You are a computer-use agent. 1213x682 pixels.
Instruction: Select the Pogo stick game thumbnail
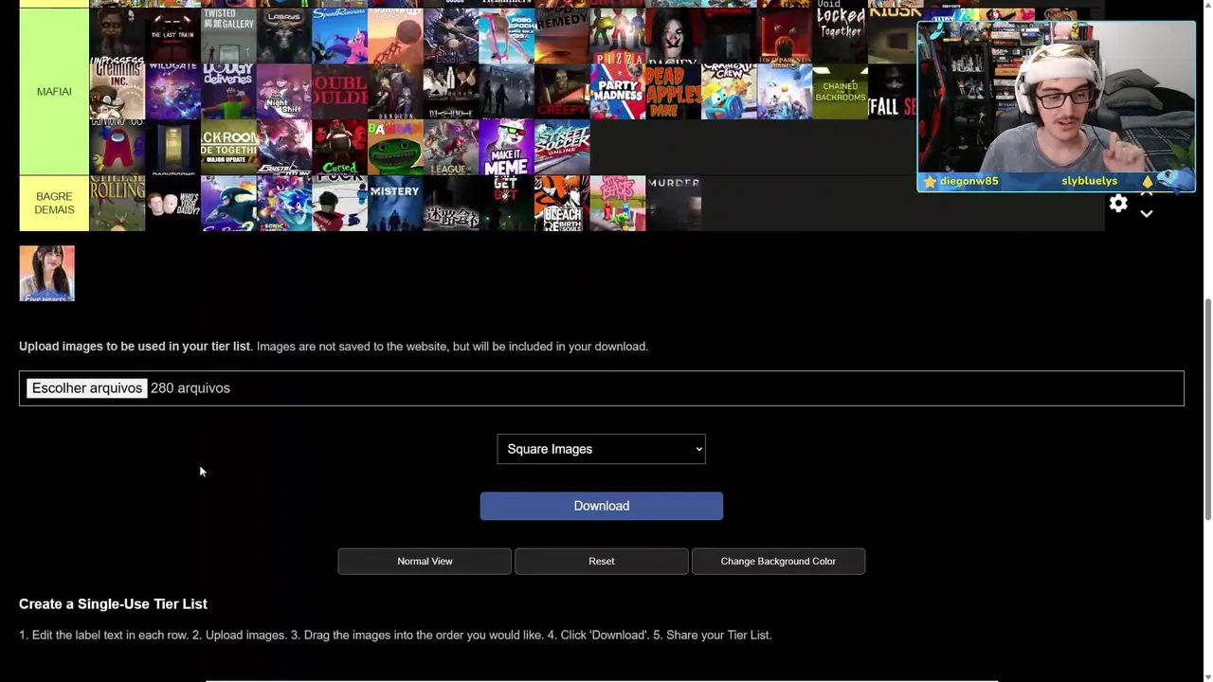506,35
